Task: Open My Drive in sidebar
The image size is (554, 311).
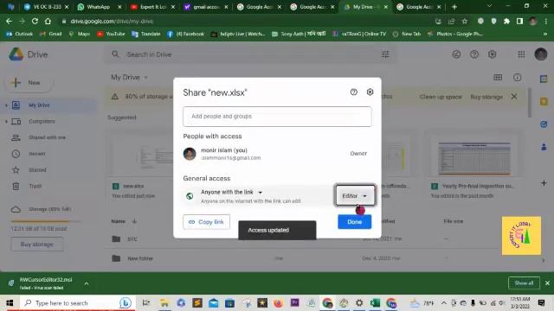Action: click(39, 105)
